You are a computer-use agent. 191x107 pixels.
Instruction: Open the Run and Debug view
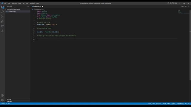pyautogui.click(x=2, y=21)
